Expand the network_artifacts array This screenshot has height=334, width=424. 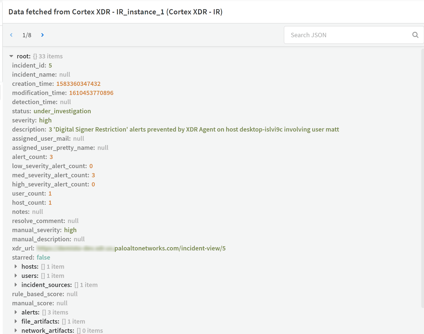coord(15,330)
